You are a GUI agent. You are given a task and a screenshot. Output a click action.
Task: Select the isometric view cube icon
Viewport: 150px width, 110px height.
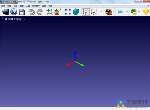coord(76,12)
